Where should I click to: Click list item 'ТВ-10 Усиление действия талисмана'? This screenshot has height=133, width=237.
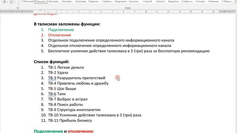(x=95, y=115)
